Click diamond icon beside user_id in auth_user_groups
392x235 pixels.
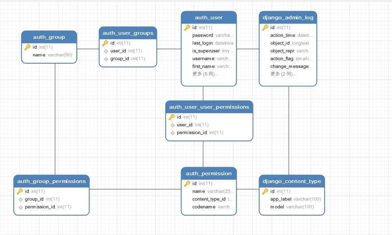click(106, 51)
